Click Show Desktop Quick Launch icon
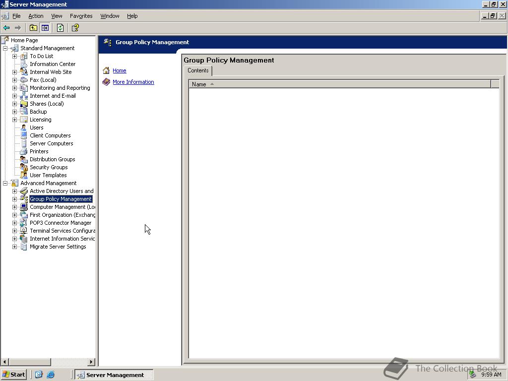508x381 pixels. coord(39,375)
